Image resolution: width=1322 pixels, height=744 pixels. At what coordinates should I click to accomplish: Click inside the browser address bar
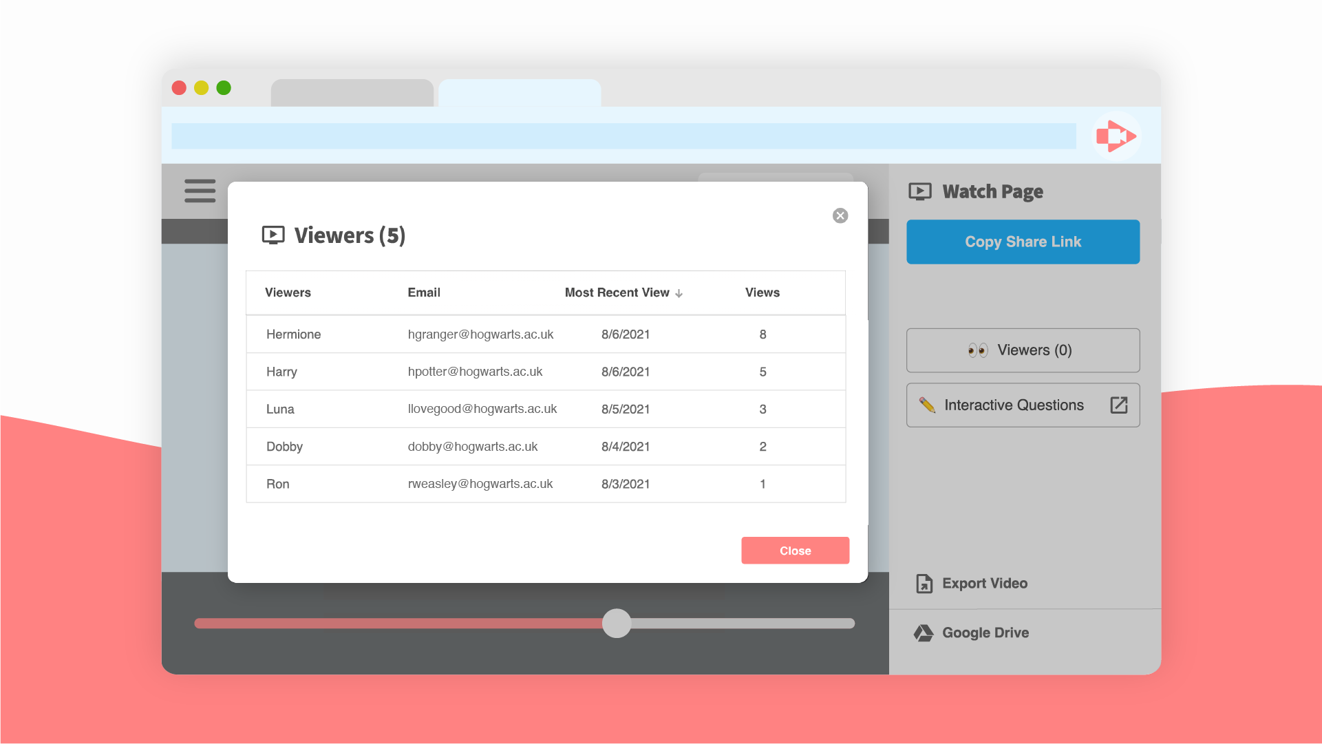click(x=623, y=136)
